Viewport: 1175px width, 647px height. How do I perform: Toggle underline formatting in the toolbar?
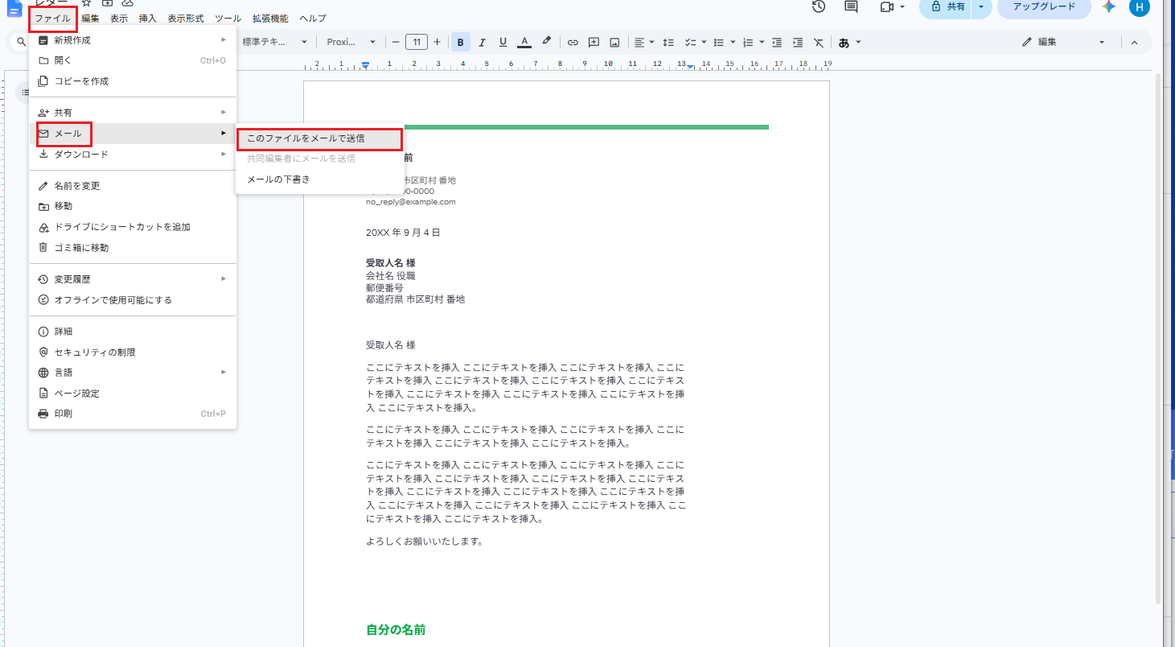tap(503, 42)
